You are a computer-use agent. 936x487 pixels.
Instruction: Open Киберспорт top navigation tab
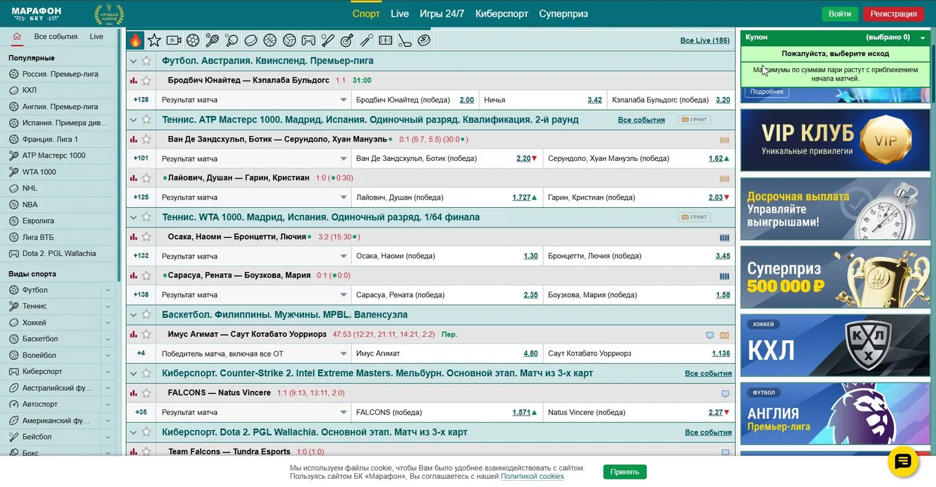tap(502, 14)
